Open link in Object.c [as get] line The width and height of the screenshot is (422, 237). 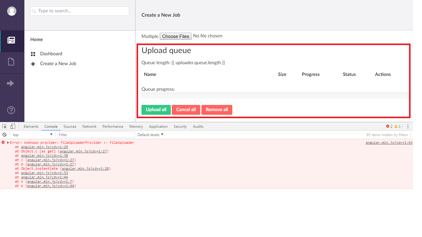pos(83,151)
